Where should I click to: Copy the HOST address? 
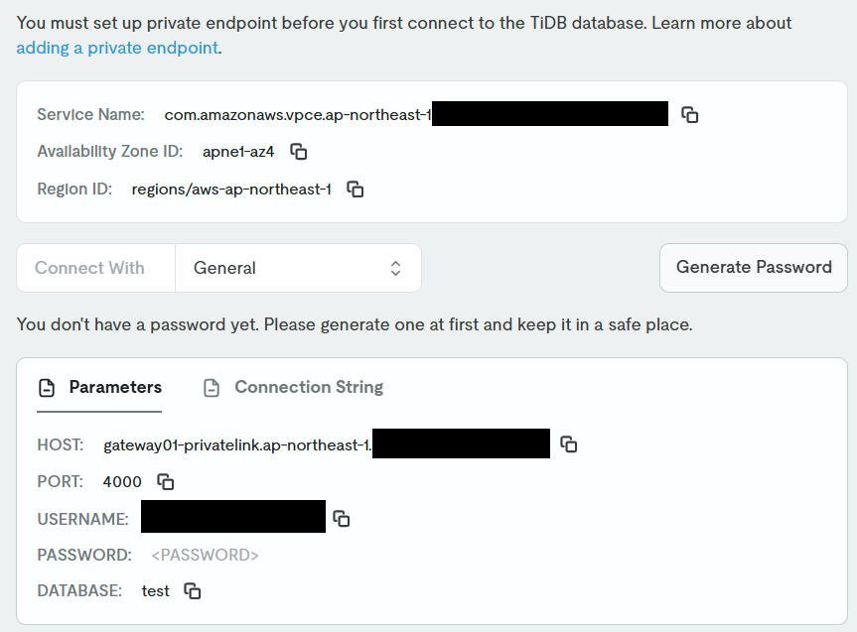[x=569, y=444]
